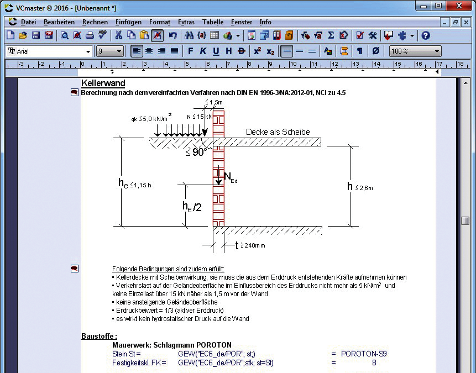Open the Bearbeiten menu
The image size is (476, 373).
pyautogui.click(x=59, y=22)
